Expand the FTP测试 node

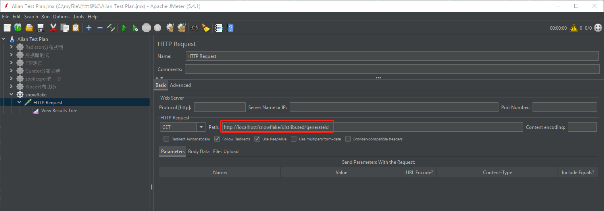coord(12,63)
